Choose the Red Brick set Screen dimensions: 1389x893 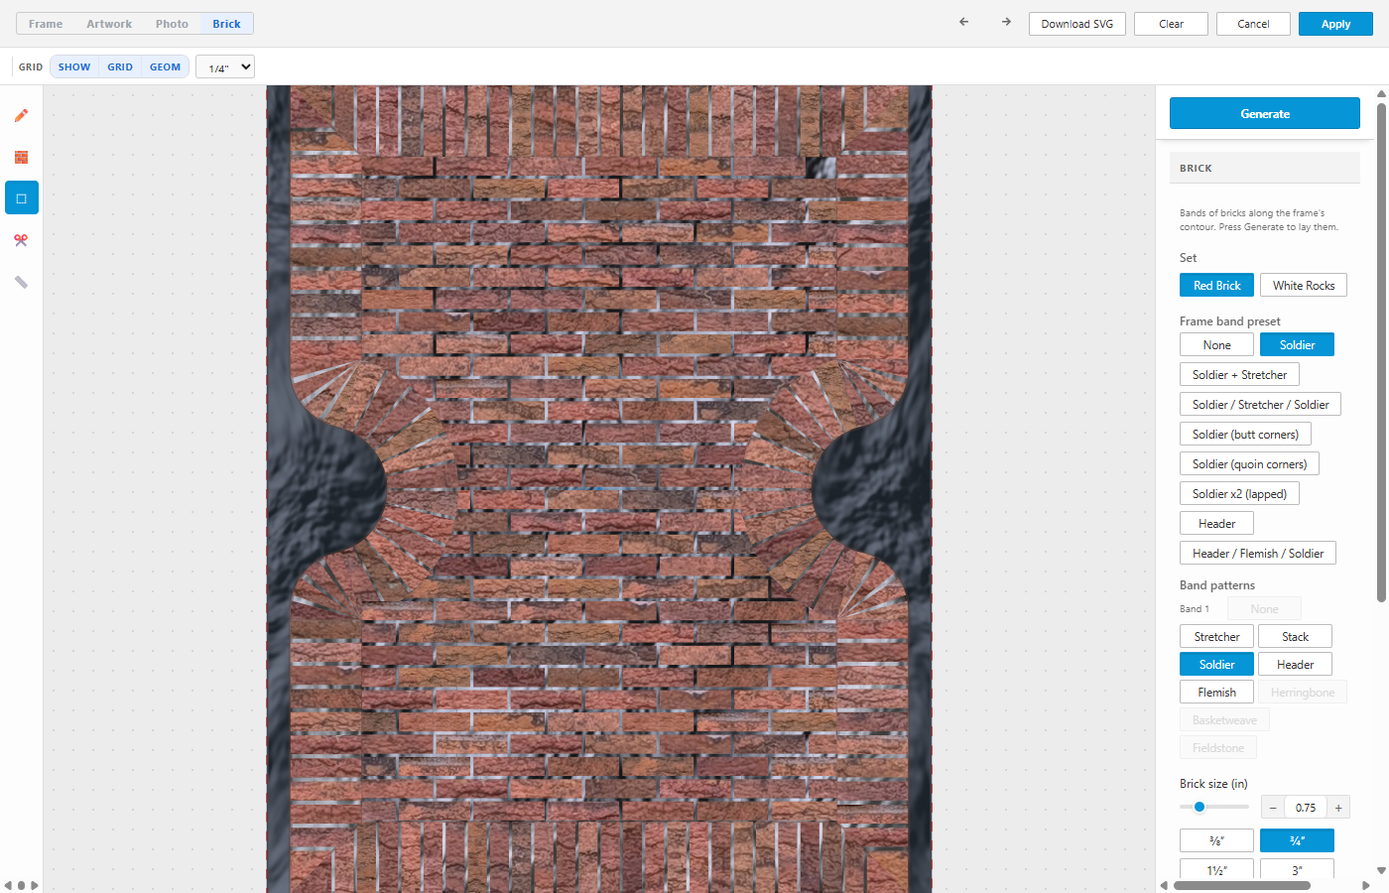click(1216, 285)
